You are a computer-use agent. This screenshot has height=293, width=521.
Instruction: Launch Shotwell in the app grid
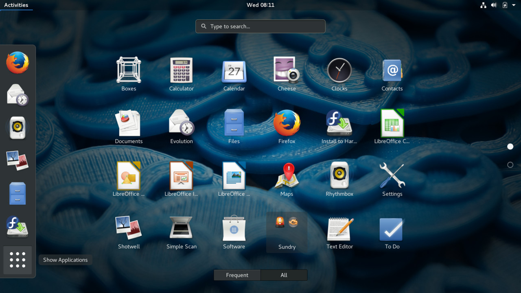pos(129,232)
